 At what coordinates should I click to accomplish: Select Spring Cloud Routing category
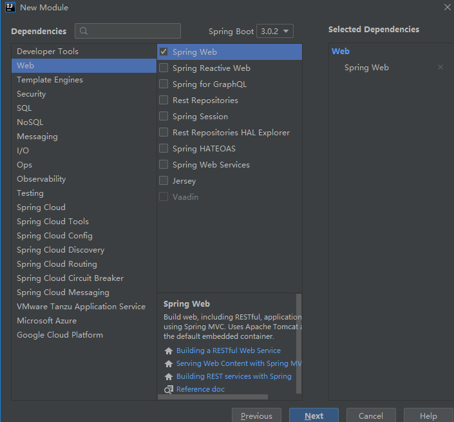84,264
